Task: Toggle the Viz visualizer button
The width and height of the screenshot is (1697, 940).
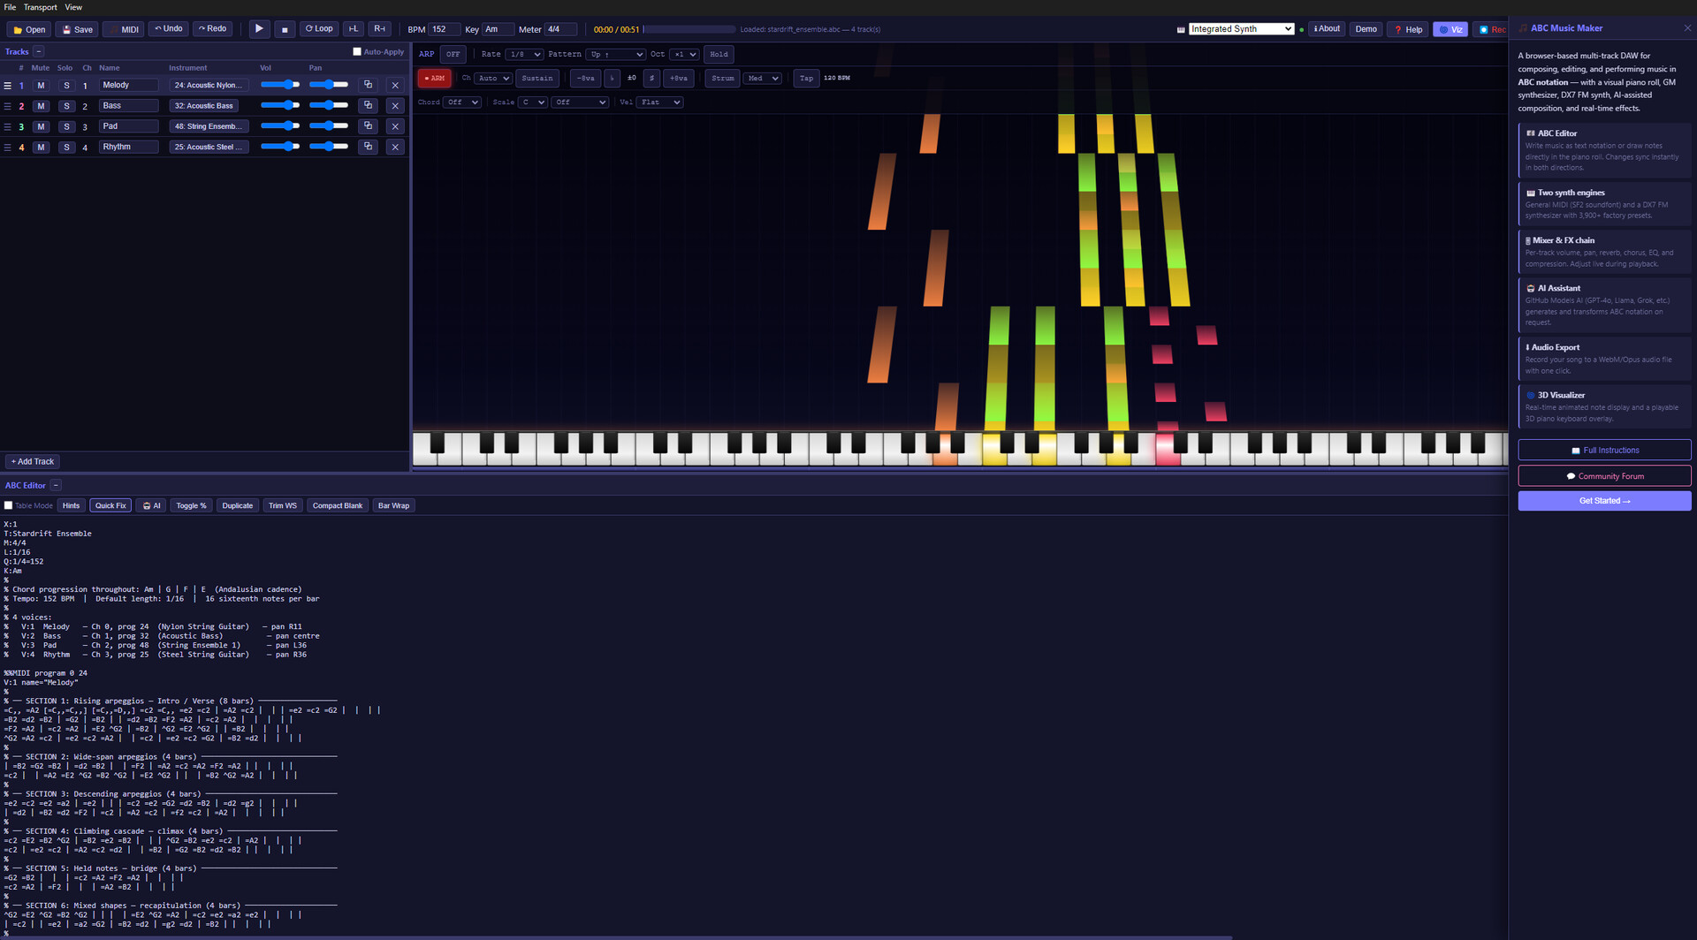Action: (1450, 29)
